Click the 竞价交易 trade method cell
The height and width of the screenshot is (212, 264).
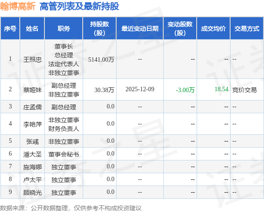click(x=245, y=89)
